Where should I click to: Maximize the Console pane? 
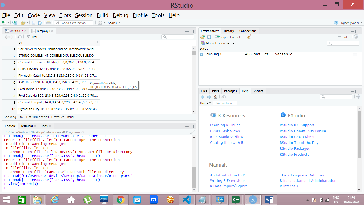192,127
